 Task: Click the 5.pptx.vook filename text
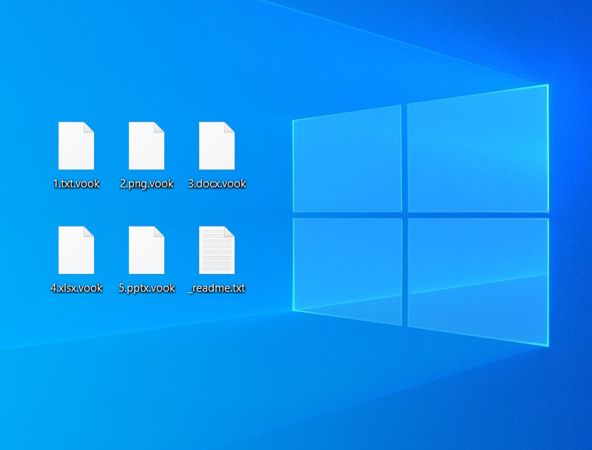point(147,288)
